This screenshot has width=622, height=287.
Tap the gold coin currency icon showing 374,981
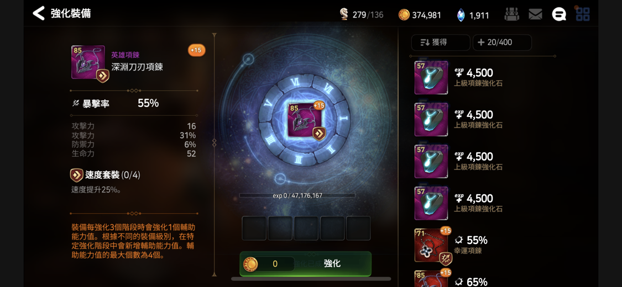tap(404, 15)
